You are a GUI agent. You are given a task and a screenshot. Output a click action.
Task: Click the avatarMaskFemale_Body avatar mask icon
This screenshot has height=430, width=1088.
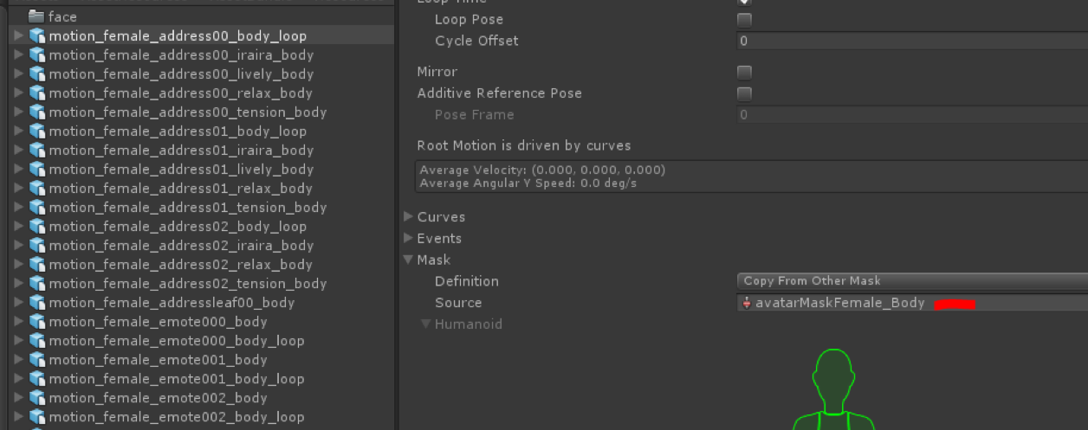click(x=747, y=303)
